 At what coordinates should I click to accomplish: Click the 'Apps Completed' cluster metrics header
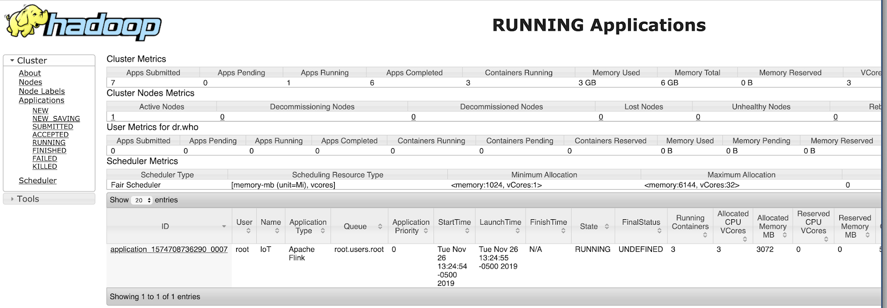(x=415, y=73)
